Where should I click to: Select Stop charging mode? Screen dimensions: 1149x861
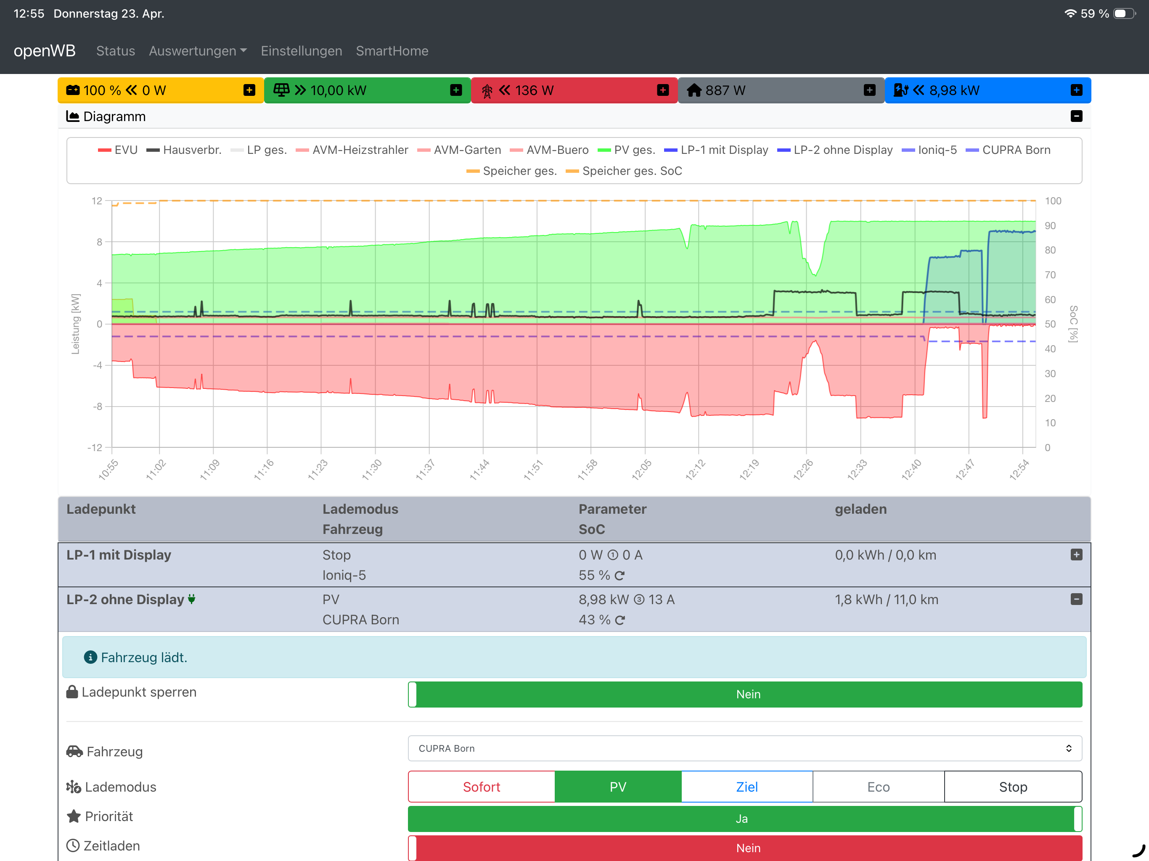pyautogui.click(x=1012, y=787)
